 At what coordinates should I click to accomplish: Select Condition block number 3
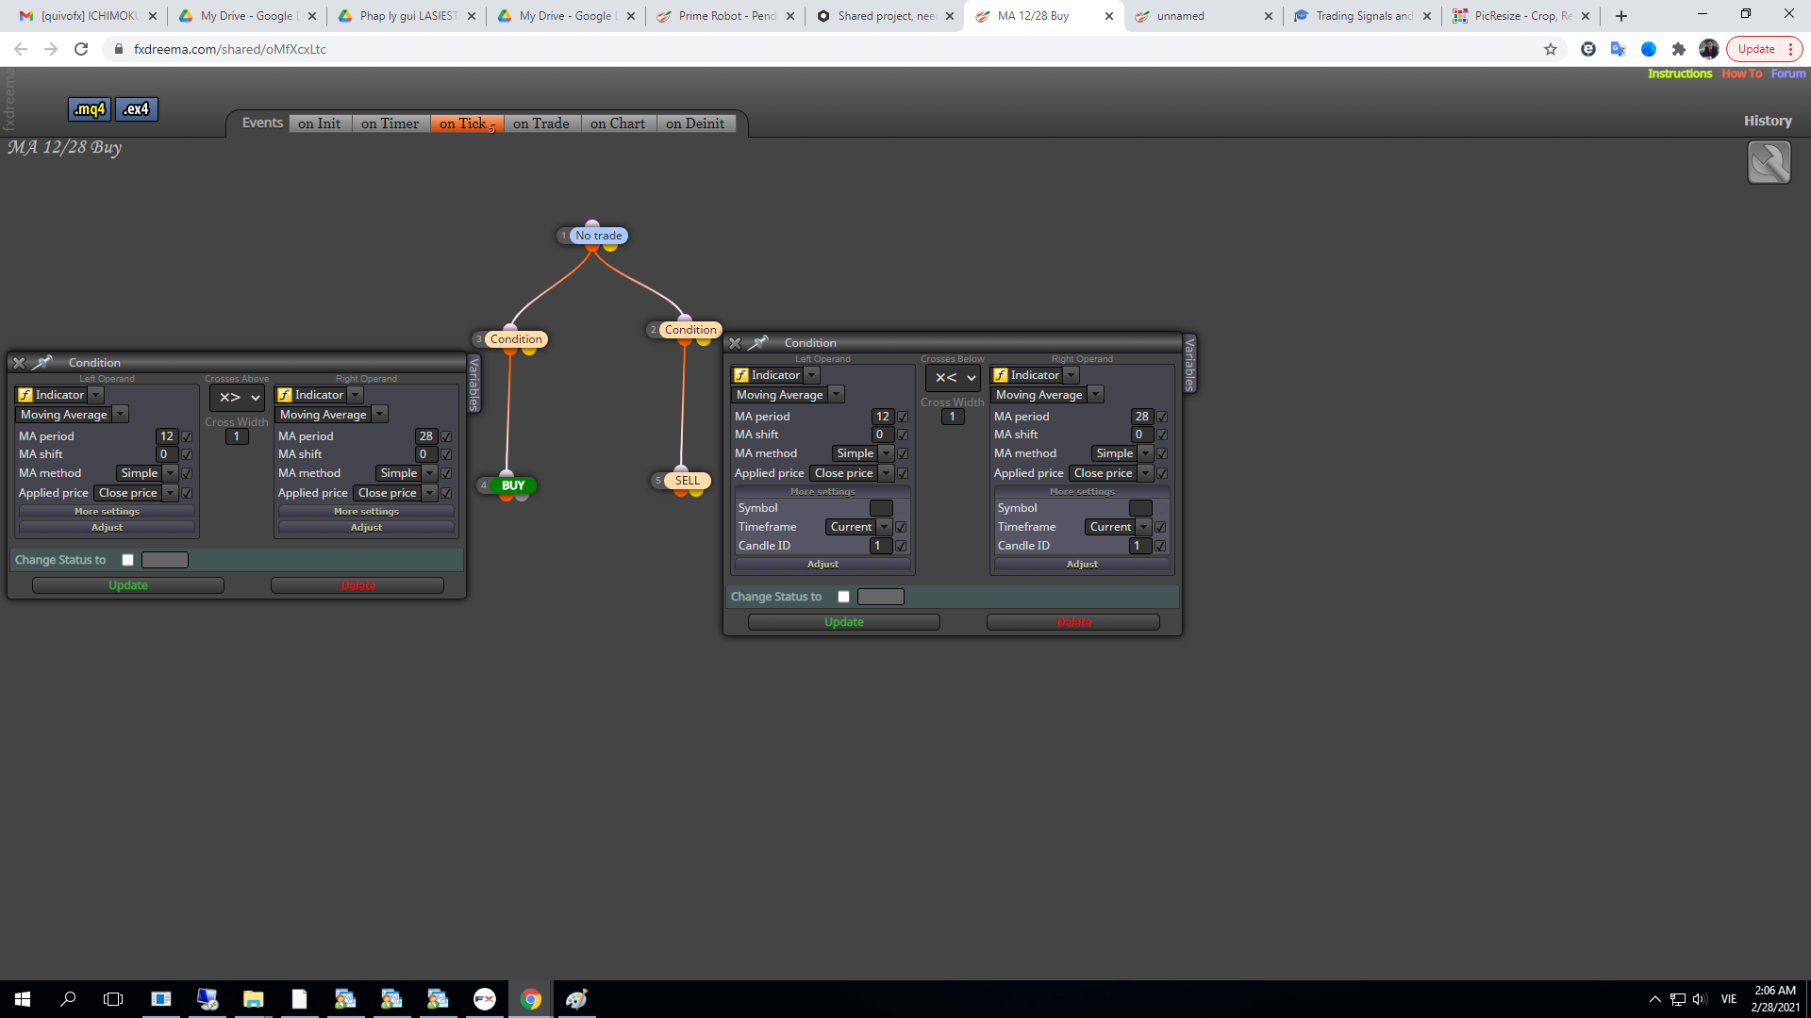tap(516, 339)
